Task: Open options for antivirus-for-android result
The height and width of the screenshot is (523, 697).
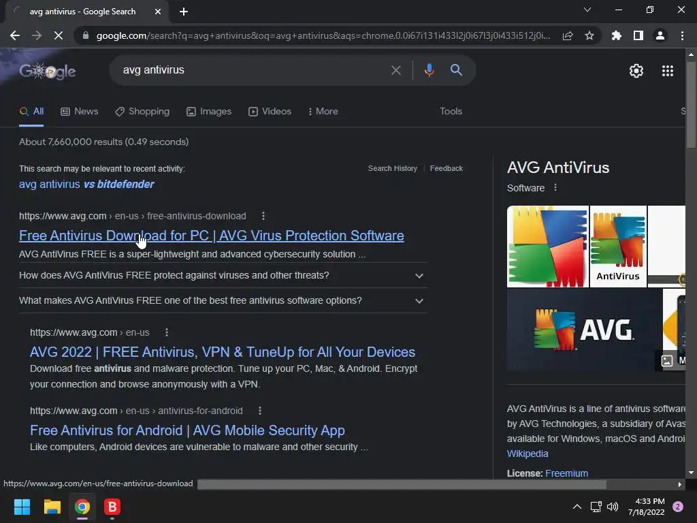Action: 259,411
